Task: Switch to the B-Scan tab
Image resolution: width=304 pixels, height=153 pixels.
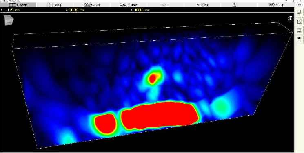Action: tap(18, 5)
